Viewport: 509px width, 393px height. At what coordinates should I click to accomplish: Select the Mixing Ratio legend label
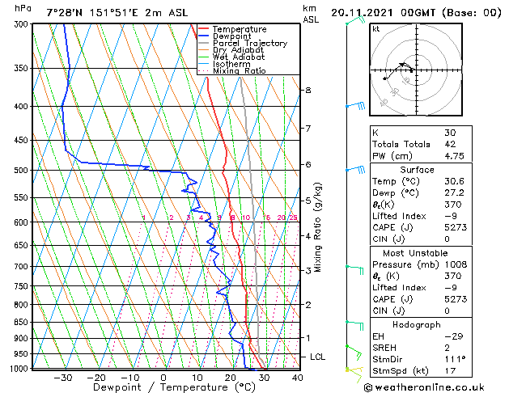pyautogui.click(x=240, y=70)
